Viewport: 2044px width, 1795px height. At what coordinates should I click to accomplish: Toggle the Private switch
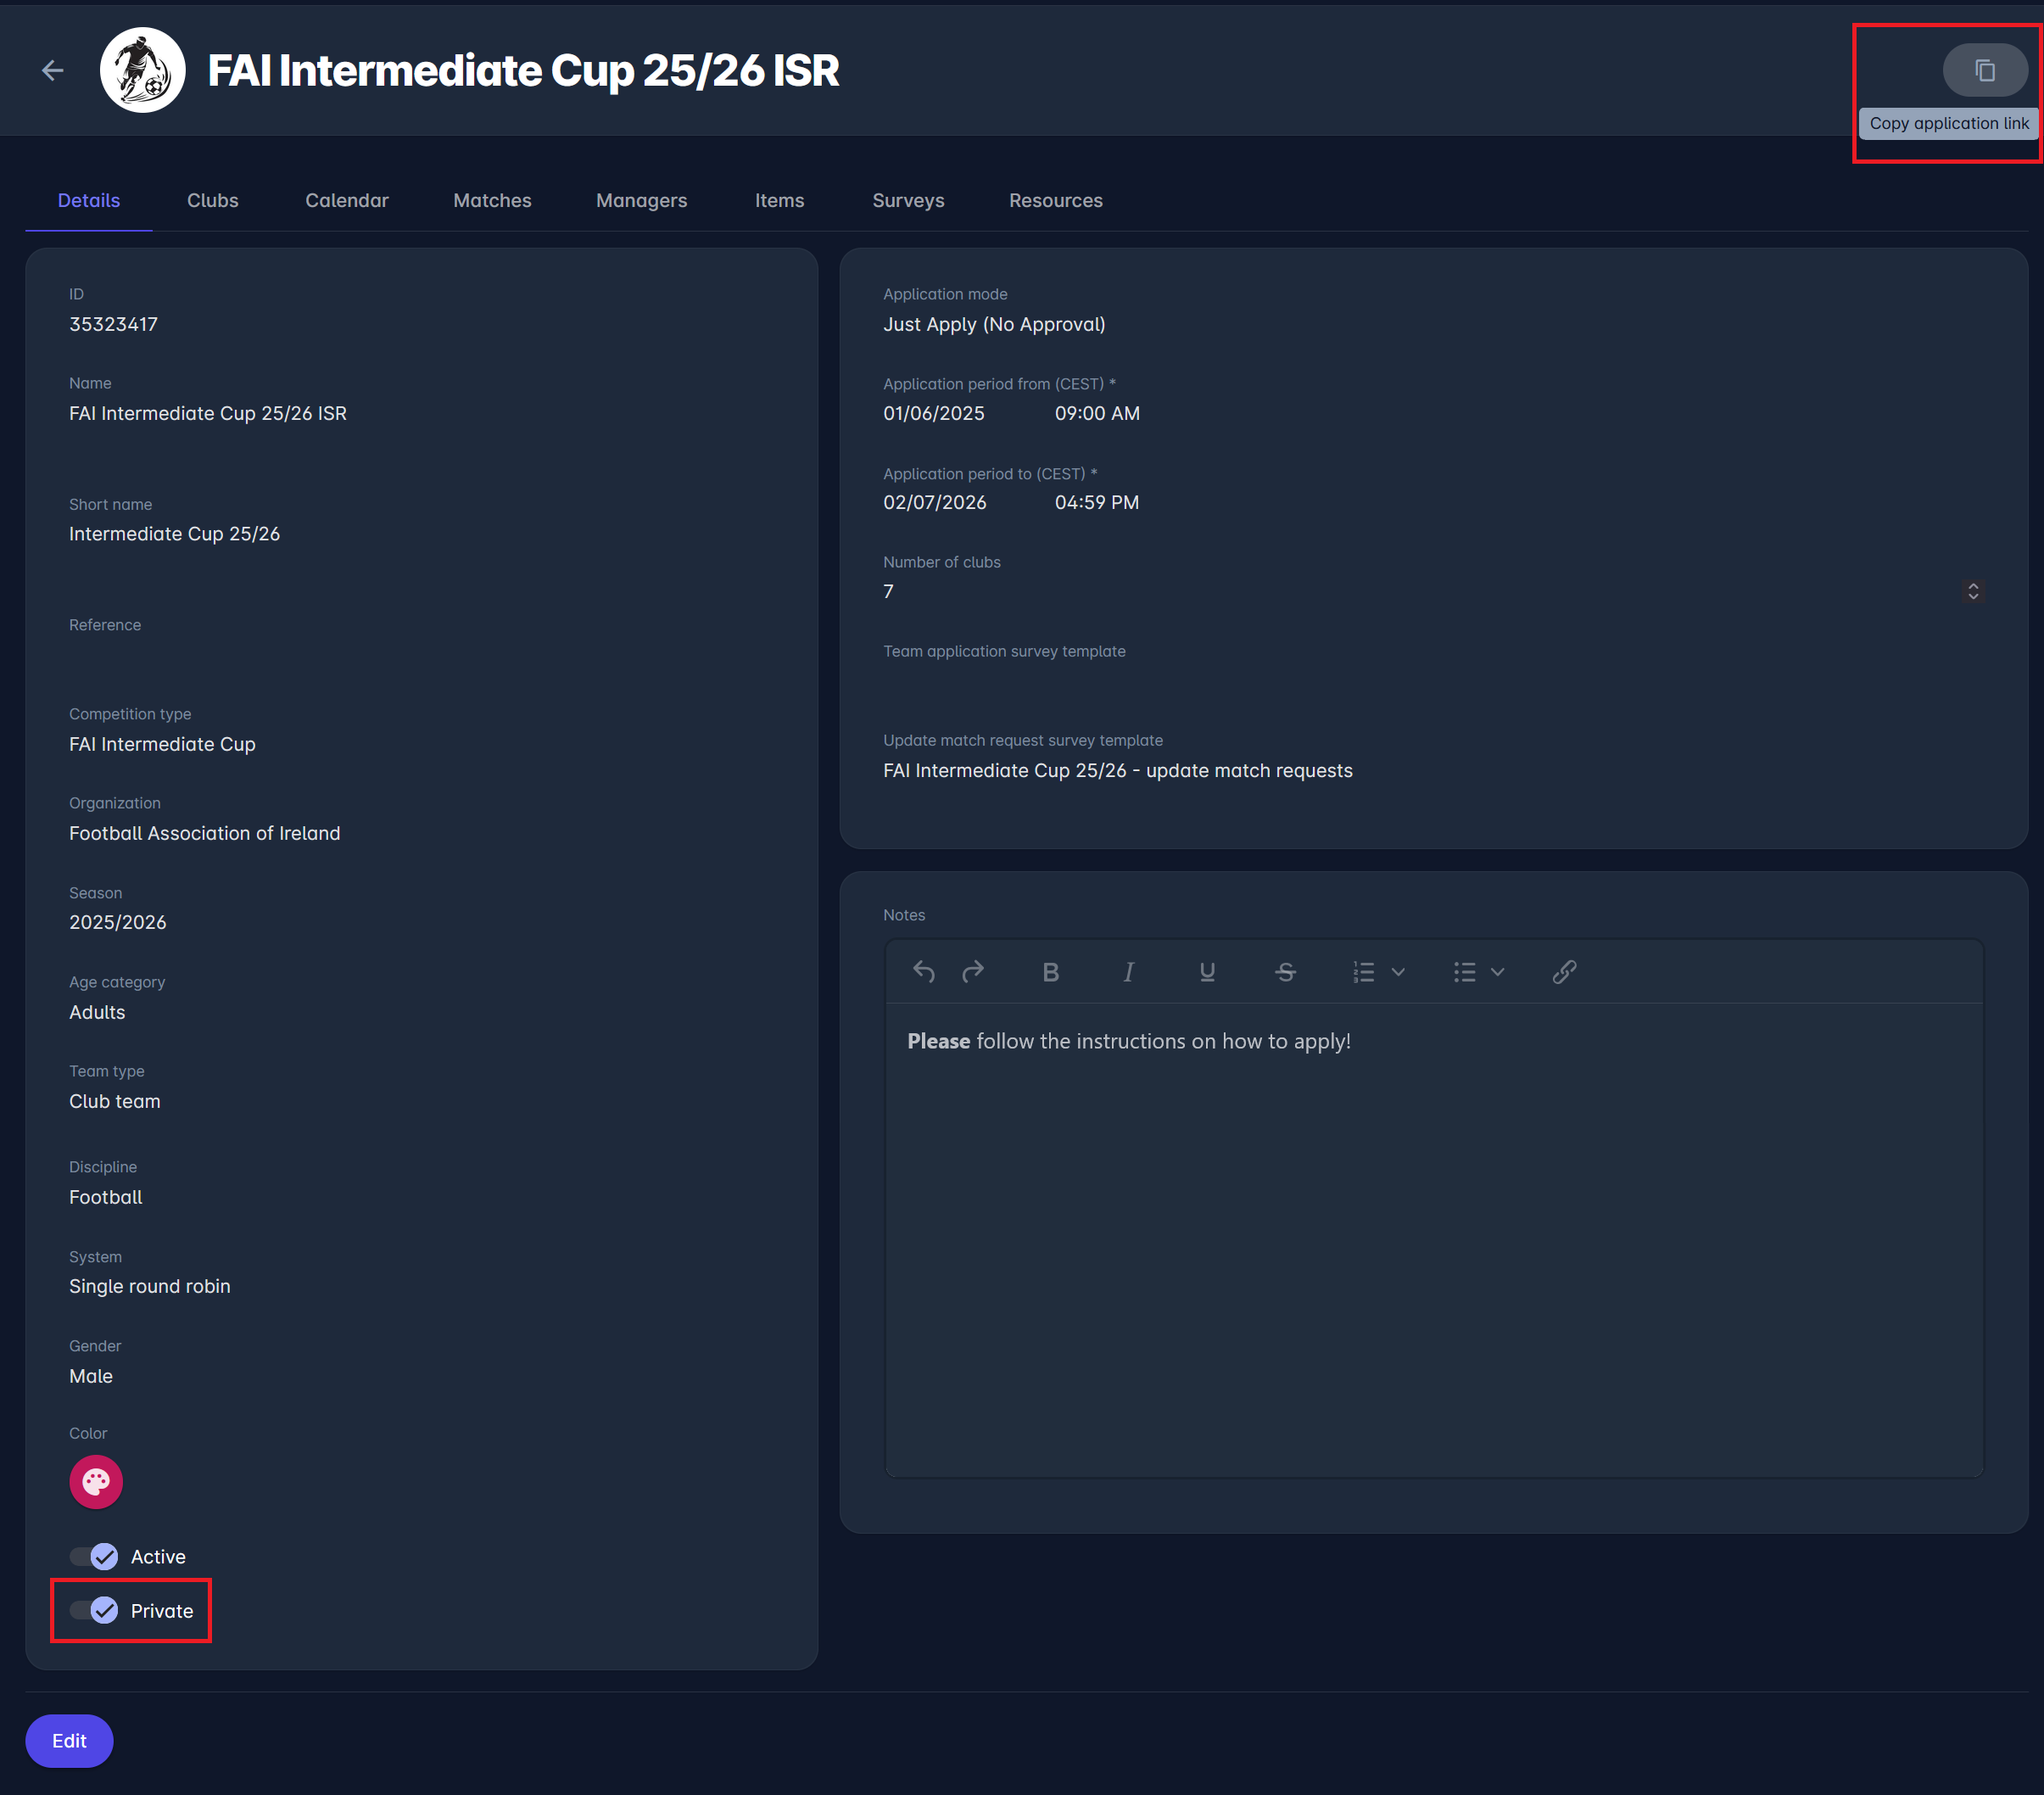tap(94, 1611)
